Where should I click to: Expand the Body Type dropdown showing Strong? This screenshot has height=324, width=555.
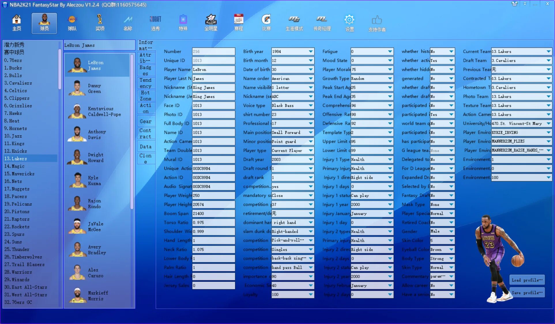pos(451,258)
